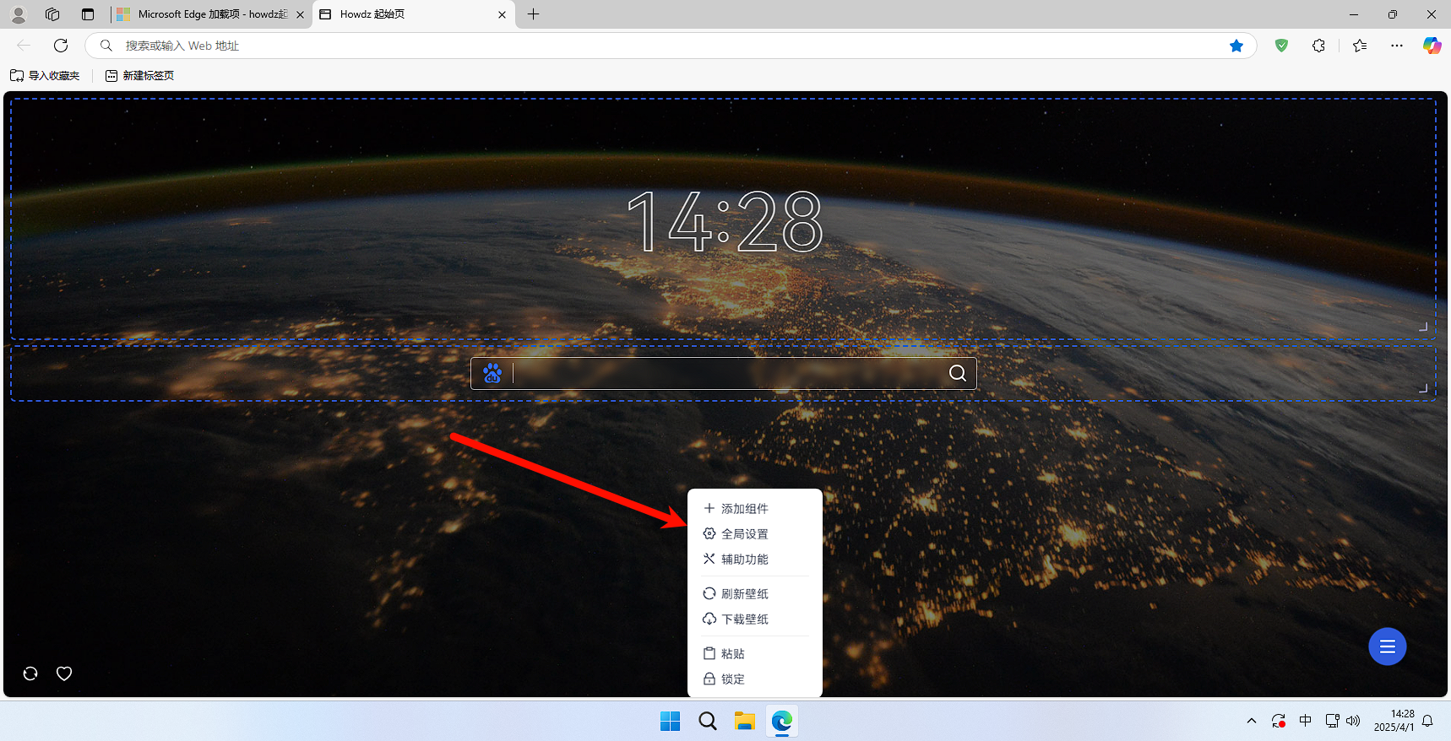Open the notification bell in taskbar
Image resolution: width=1451 pixels, height=741 pixels.
click(1427, 721)
